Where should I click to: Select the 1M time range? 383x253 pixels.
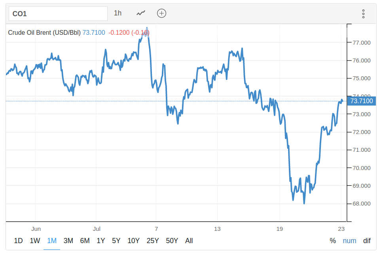coord(51,241)
